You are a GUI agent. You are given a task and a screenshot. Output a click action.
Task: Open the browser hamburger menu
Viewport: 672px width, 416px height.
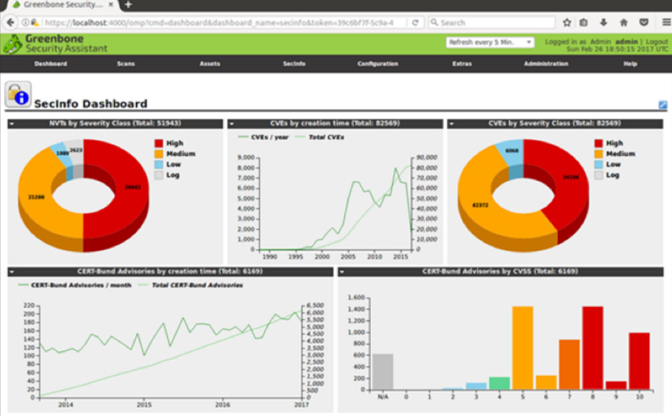tap(666, 22)
